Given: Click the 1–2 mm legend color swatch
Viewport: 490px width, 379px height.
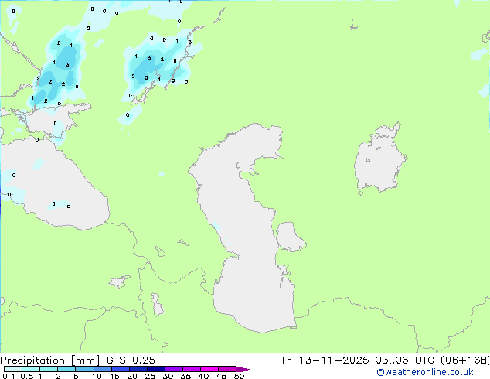Looking at the screenshot, I should 49,369.
